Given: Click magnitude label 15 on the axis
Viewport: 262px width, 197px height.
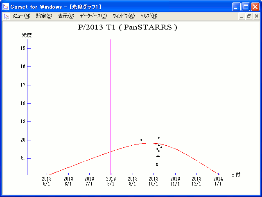Looking at the screenshot, I should click(23, 48).
